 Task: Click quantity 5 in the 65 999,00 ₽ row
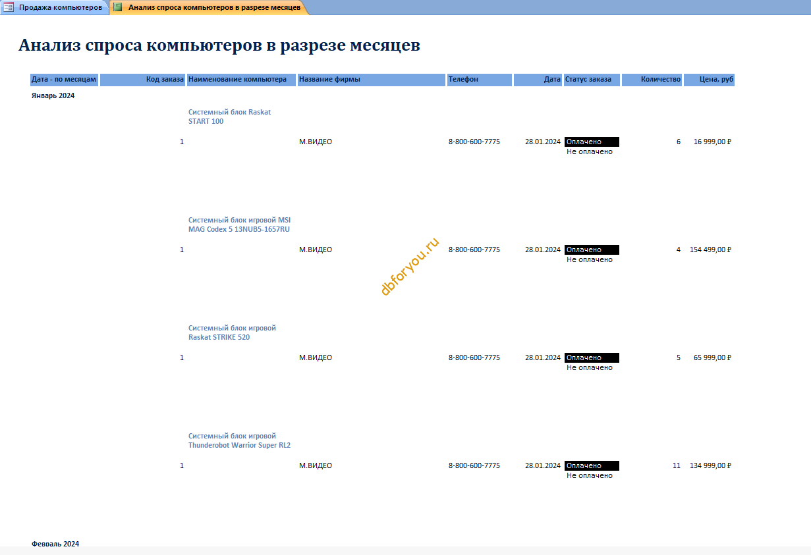pyautogui.click(x=679, y=357)
